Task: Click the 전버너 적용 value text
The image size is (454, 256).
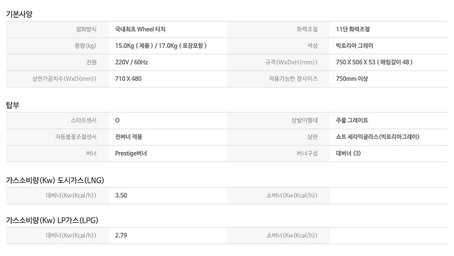Action: [129, 137]
